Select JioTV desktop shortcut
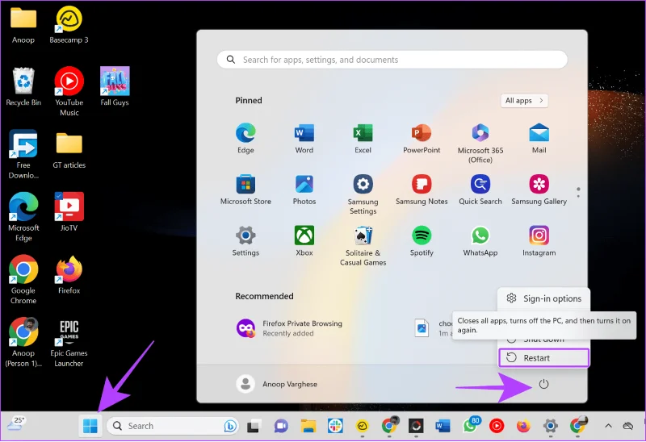The width and height of the screenshot is (646, 442). [x=69, y=212]
